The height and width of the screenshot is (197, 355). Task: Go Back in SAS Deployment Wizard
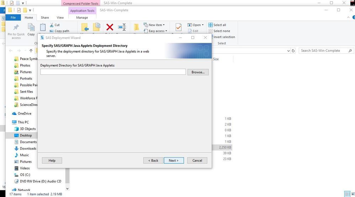[x=153, y=161]
